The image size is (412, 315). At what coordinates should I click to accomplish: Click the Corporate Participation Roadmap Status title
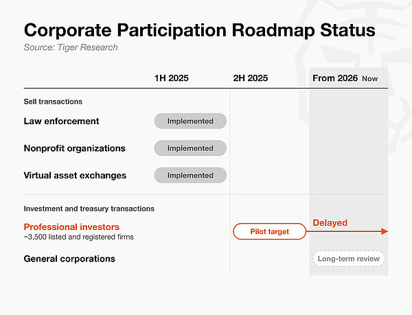point(199,30)
